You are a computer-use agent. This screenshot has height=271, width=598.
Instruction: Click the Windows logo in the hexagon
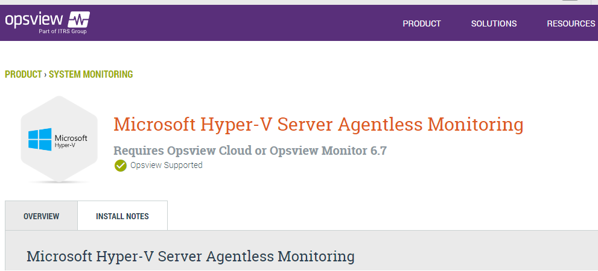click(40, 140)
